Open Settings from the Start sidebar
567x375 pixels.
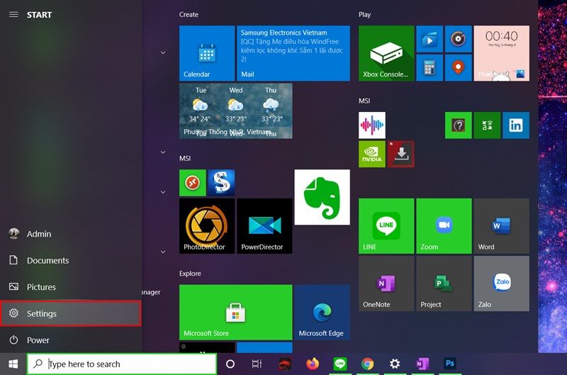pyautogui.click(x=71, y=313)
